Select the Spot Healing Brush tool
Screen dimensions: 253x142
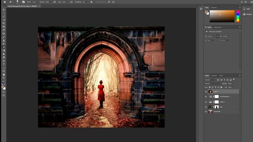[x=4, y=34]
